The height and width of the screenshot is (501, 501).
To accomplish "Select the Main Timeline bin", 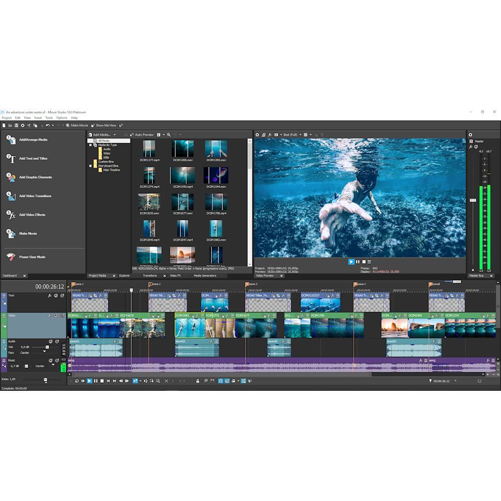I will click(x=110, y=170).
